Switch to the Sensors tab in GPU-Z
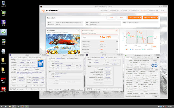This screenshot has width=174, height=108. pos(135,58)
